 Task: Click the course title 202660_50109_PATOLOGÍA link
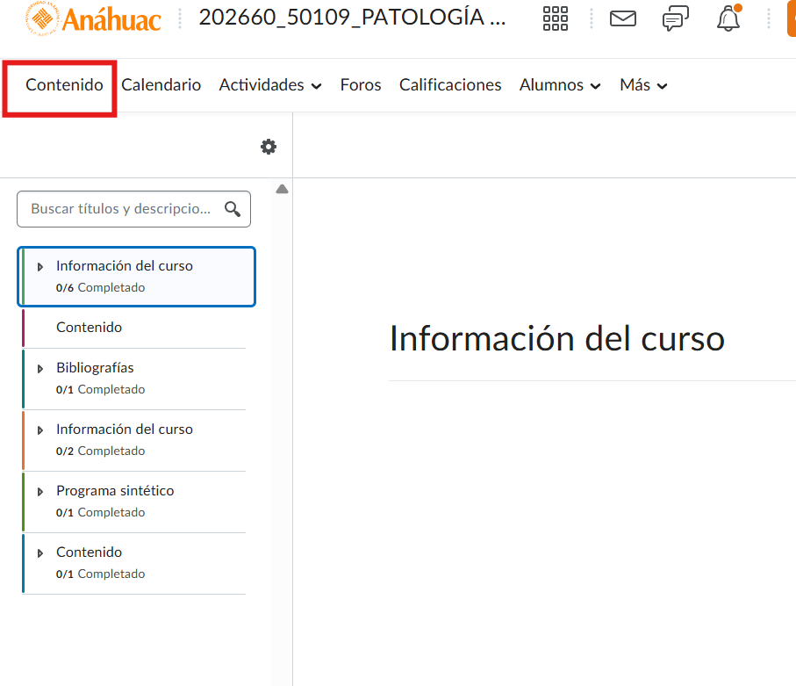pos(352,18)
